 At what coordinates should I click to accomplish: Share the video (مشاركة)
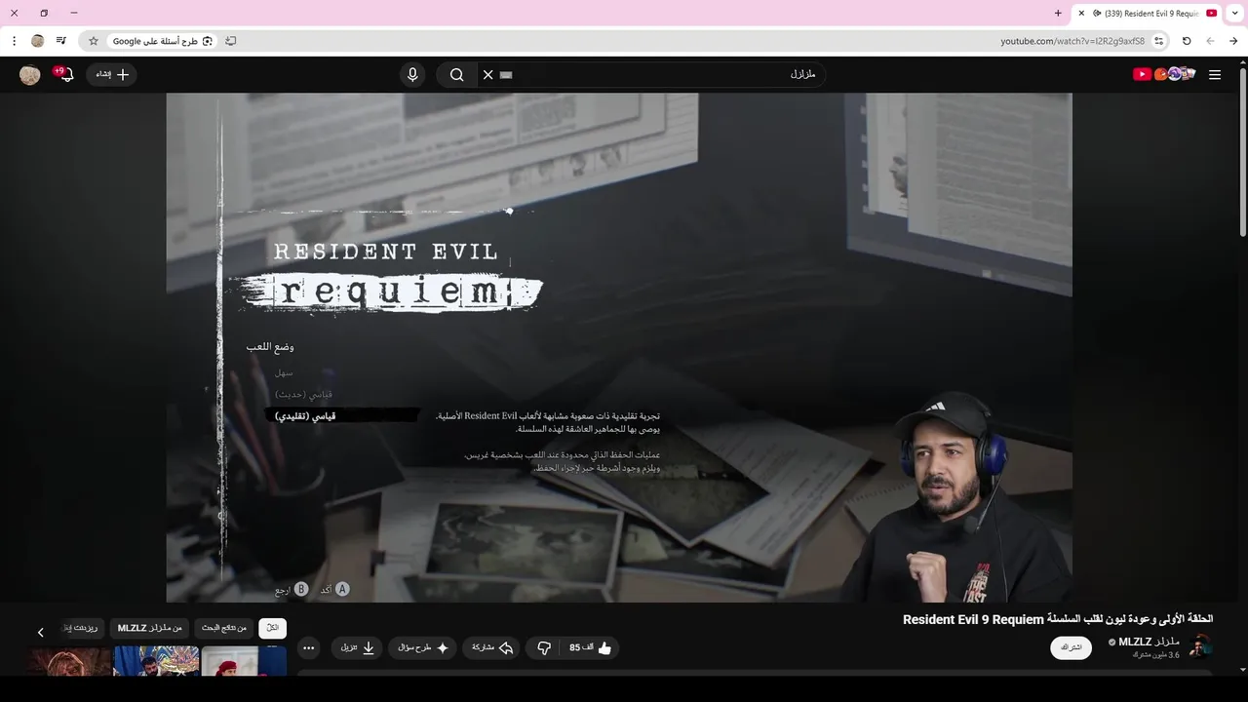click(x=492, y=647)
